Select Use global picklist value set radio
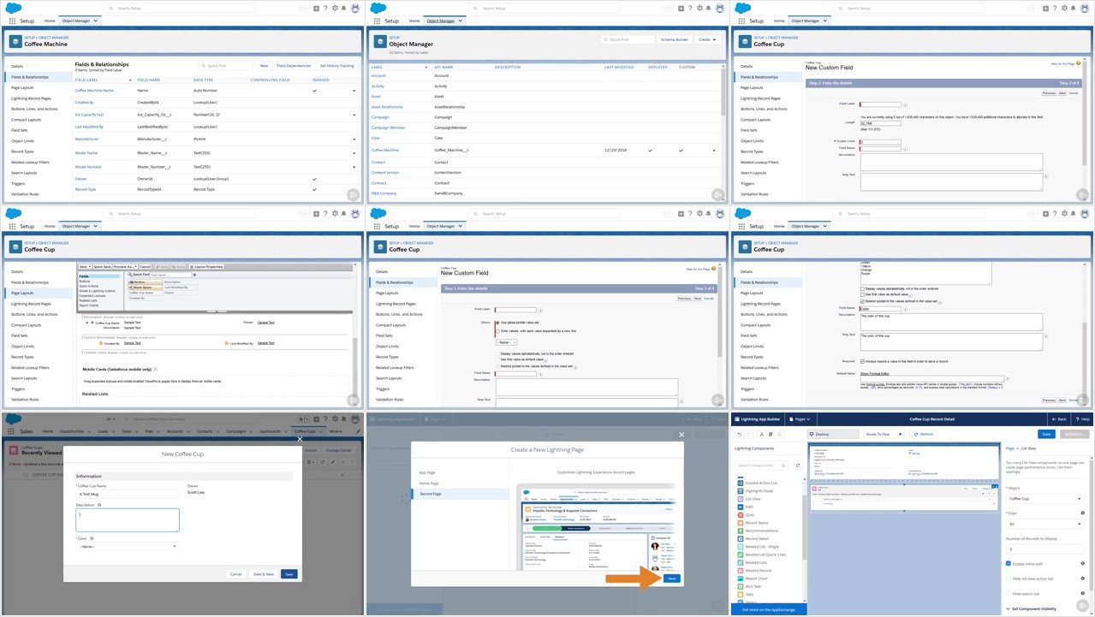This screenshot has height=617, width=1095. 497,323
